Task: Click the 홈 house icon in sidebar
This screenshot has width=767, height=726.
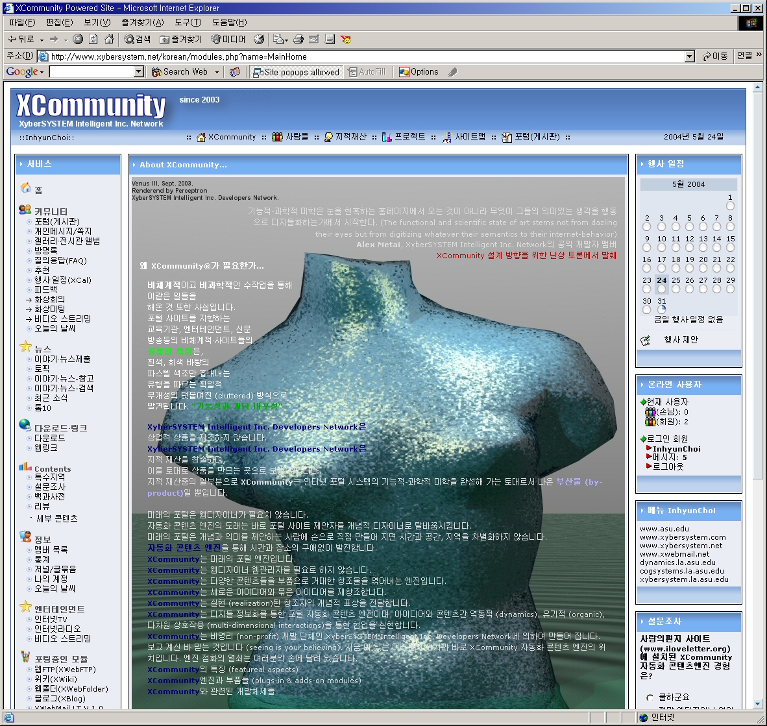Action: (x=26, y=188)
